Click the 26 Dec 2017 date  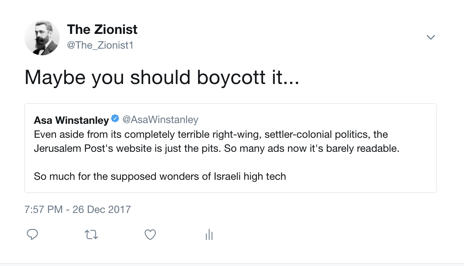pyautogui.click(x=102, y=210)
